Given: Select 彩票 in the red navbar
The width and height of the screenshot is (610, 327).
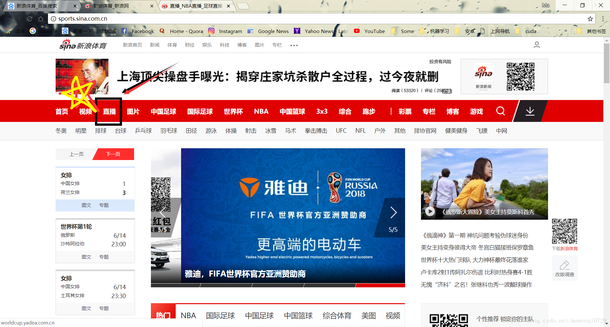Looking at the screenshot, I should (x=405, y=111).
